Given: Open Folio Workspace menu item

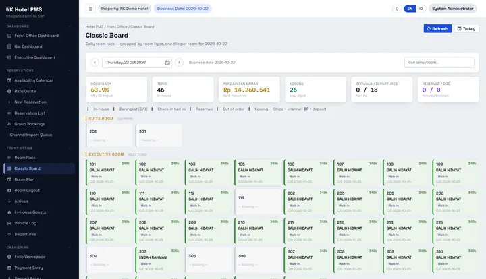Looking at the screenshot, I should pos(39,257).
